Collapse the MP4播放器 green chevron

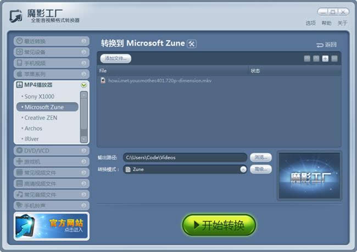(x=84, y=85)
